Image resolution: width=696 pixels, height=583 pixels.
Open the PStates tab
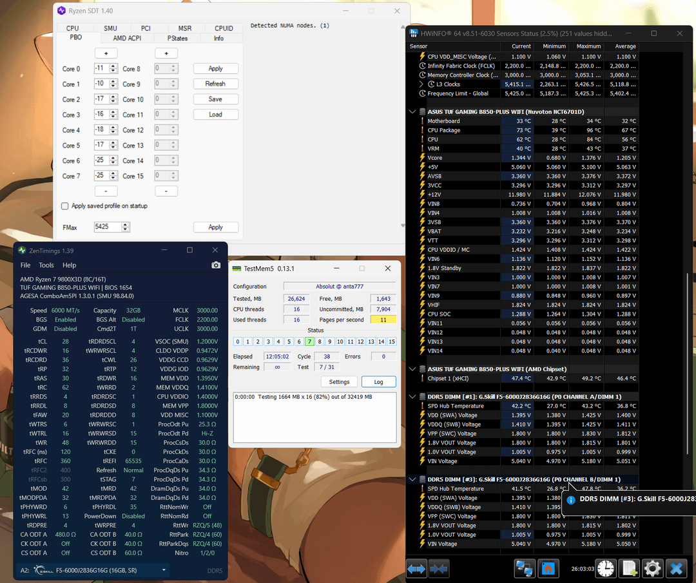click(177, 38)
